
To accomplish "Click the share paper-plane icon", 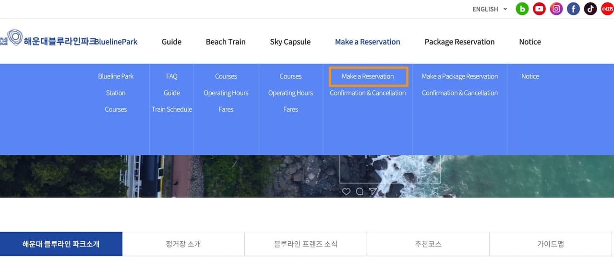I will click(x=373, y=191).
